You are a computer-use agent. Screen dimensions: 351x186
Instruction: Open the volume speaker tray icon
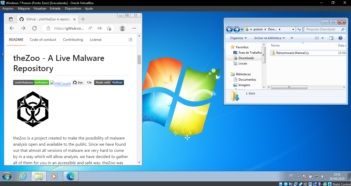click(323, 176)
